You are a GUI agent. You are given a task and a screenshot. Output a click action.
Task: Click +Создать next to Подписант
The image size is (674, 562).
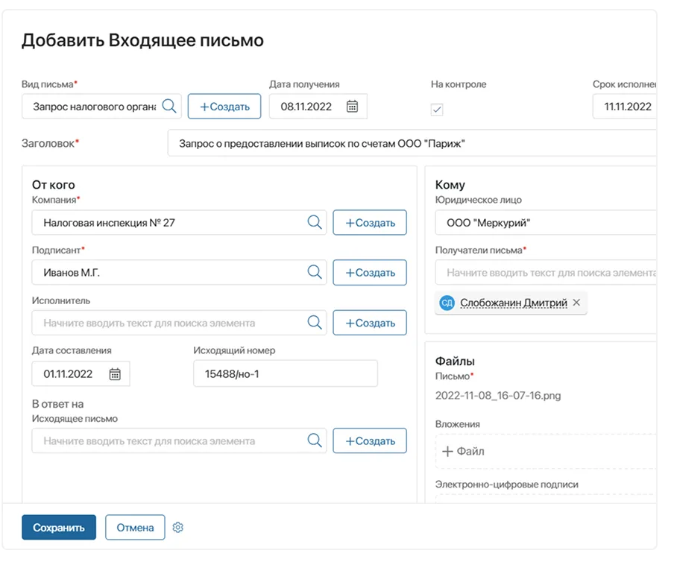370,272
